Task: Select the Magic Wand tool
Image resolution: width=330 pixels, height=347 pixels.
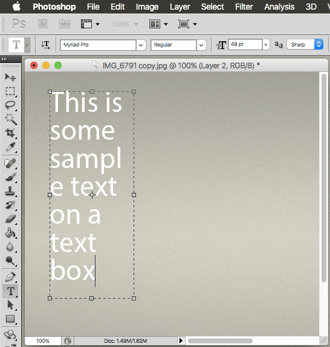Action: 10,119
